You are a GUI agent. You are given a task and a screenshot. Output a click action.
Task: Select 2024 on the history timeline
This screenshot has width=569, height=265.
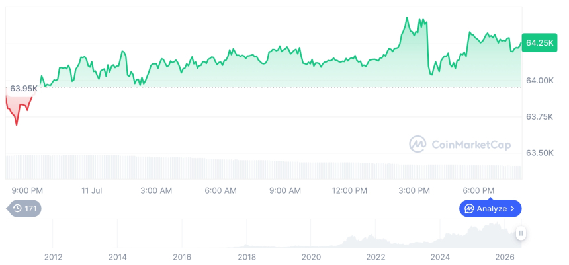point(440,257)
